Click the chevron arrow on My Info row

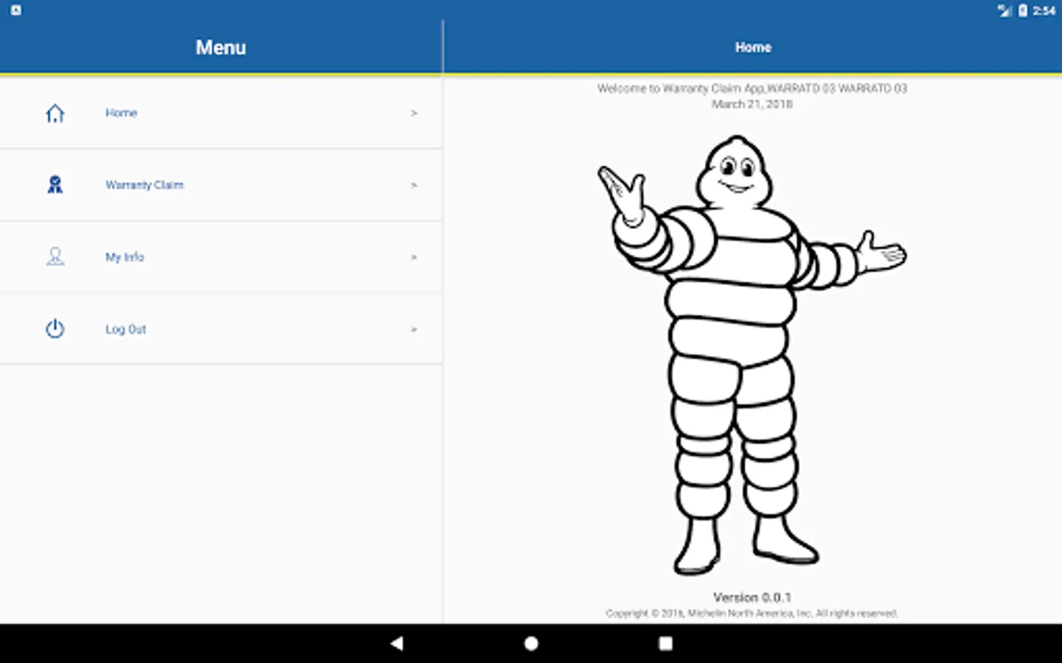(x=414, y=257)
